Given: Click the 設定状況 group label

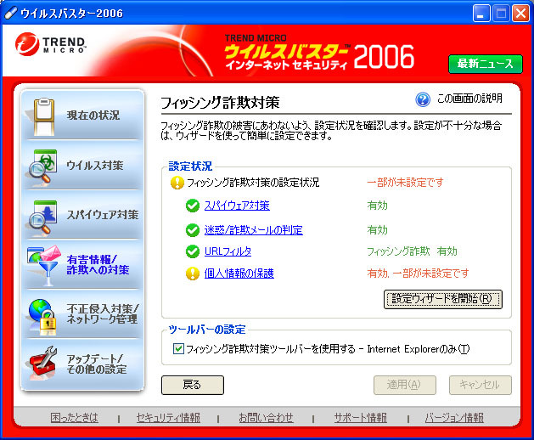Looking at the screenshot, I should (190, 166).
